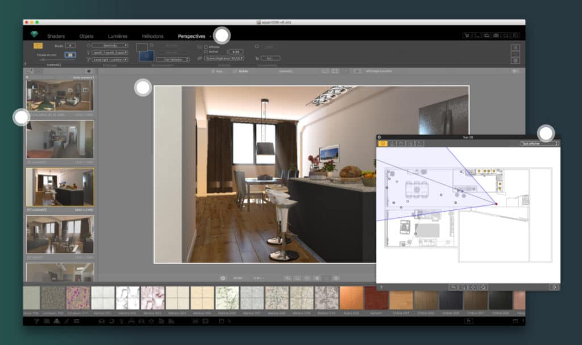Image resolution: width=582 pixels, height=345 pixels.
Task: Choose the white tile shader swatch
Action: [103, 297]
